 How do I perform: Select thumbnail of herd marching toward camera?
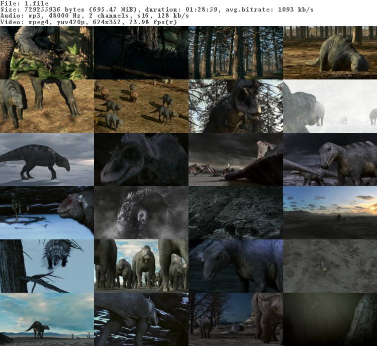click(141, 266)
